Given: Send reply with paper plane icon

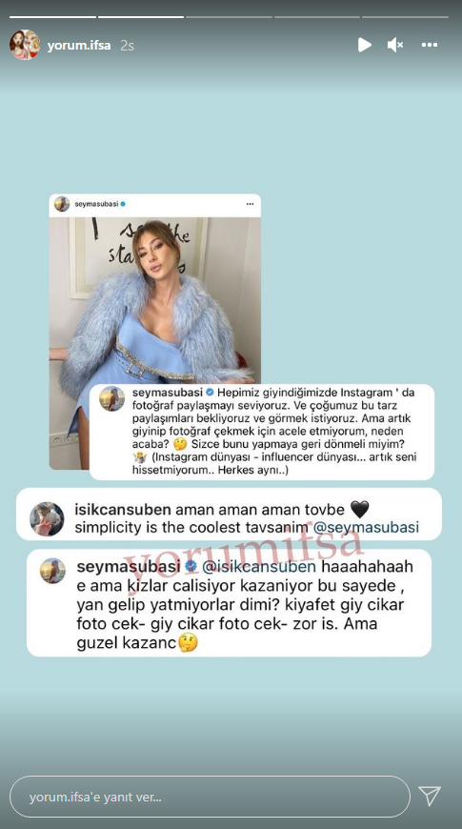Looking at the screenshot, I should pos(430,797).
